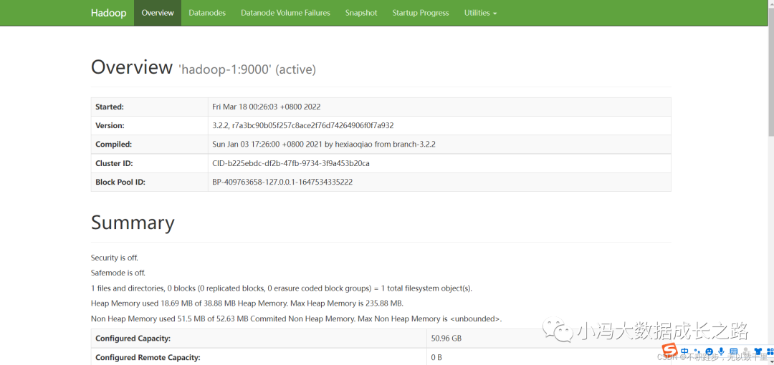Screen dimensions: 774x365
Task: Click the vertical scrollbar thumb
Action: pyautogui.click(x=770, y=72)
